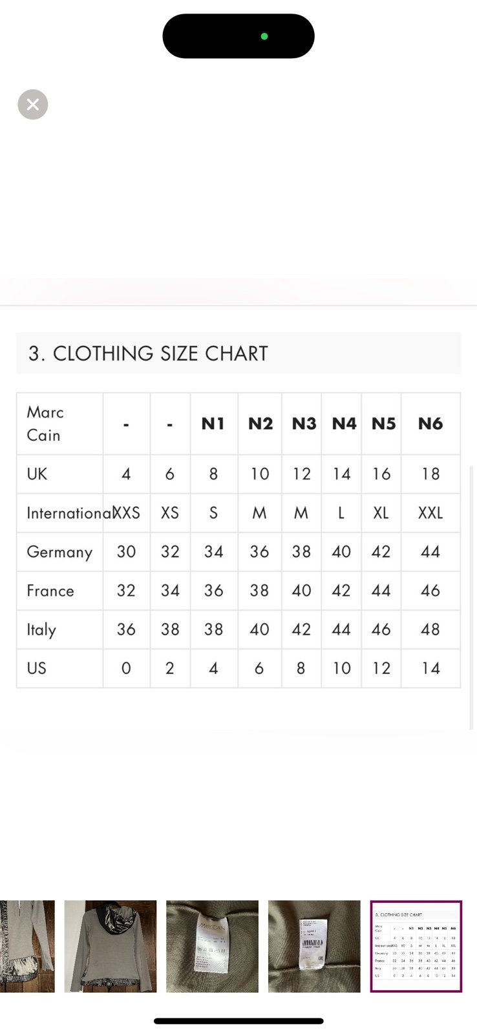Show the hooded top back view thumbnail
Image resolution: width=477 pixels, height=1034 pixels.
(110, 946)
